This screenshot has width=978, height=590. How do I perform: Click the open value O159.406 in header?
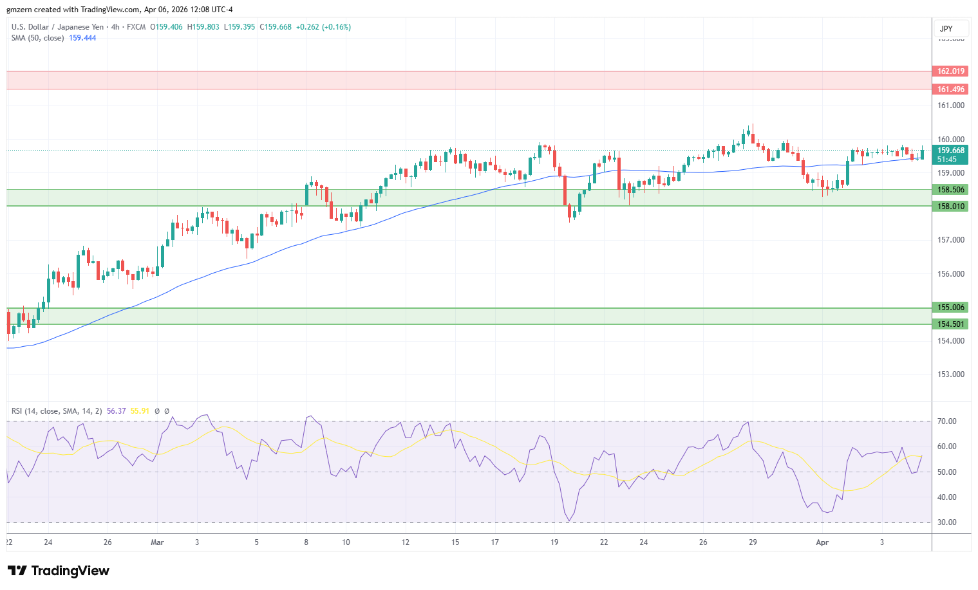pyautogui.click(x=166, y=27)
